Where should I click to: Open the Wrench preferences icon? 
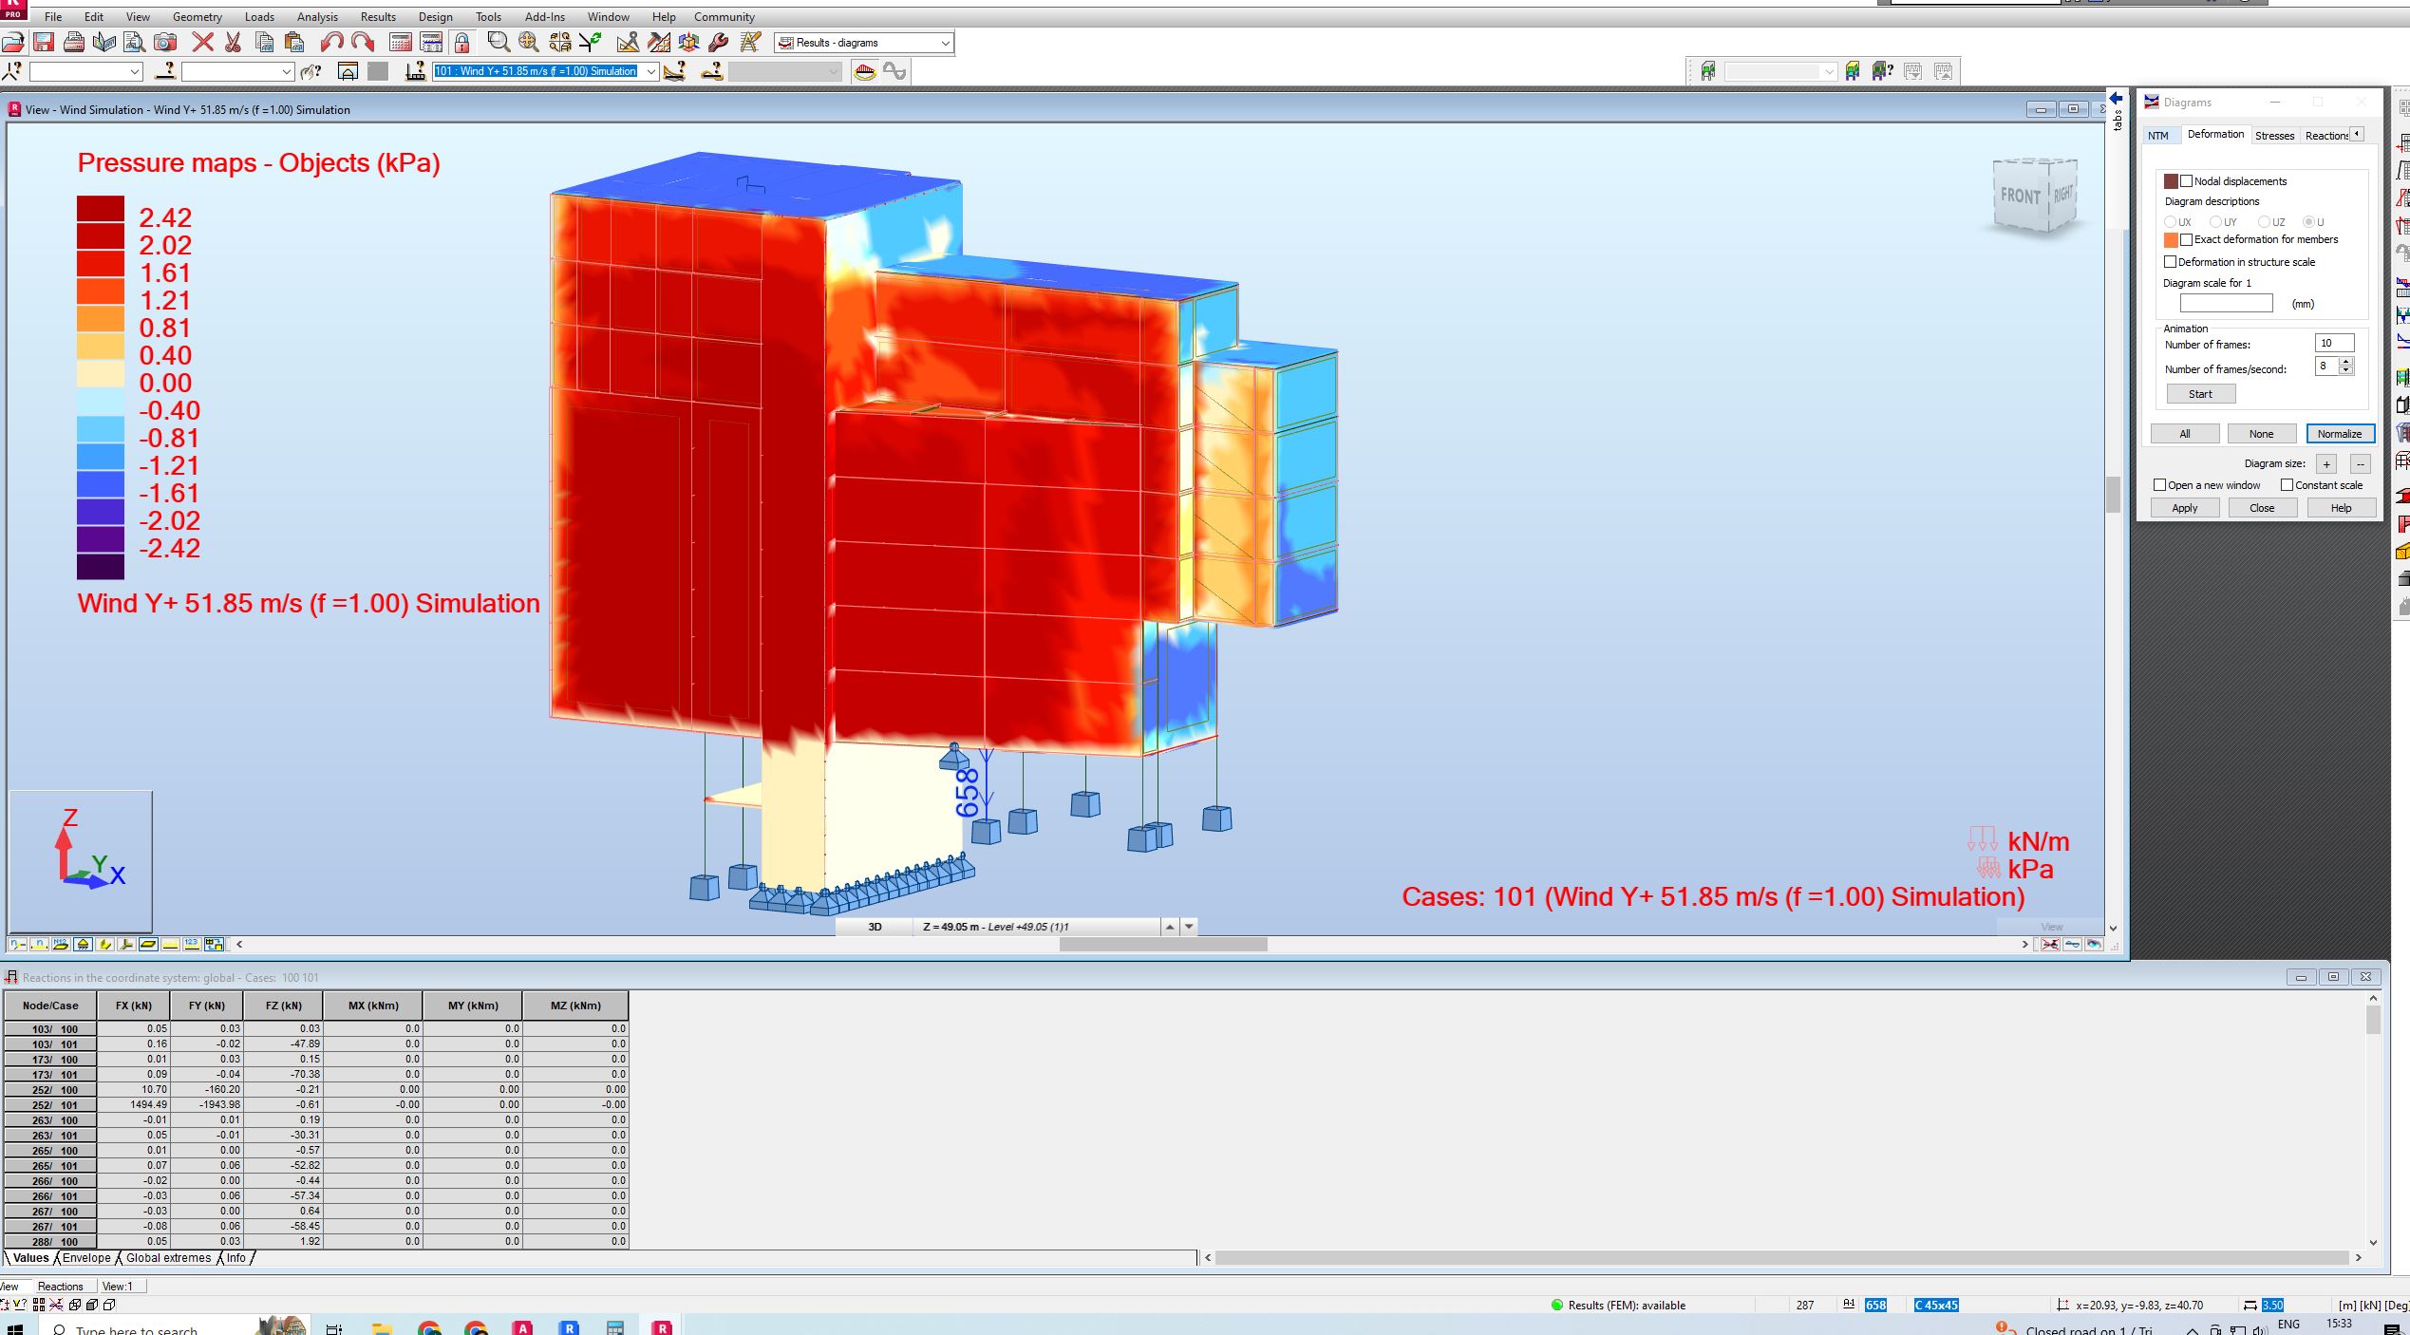(717, 42)
